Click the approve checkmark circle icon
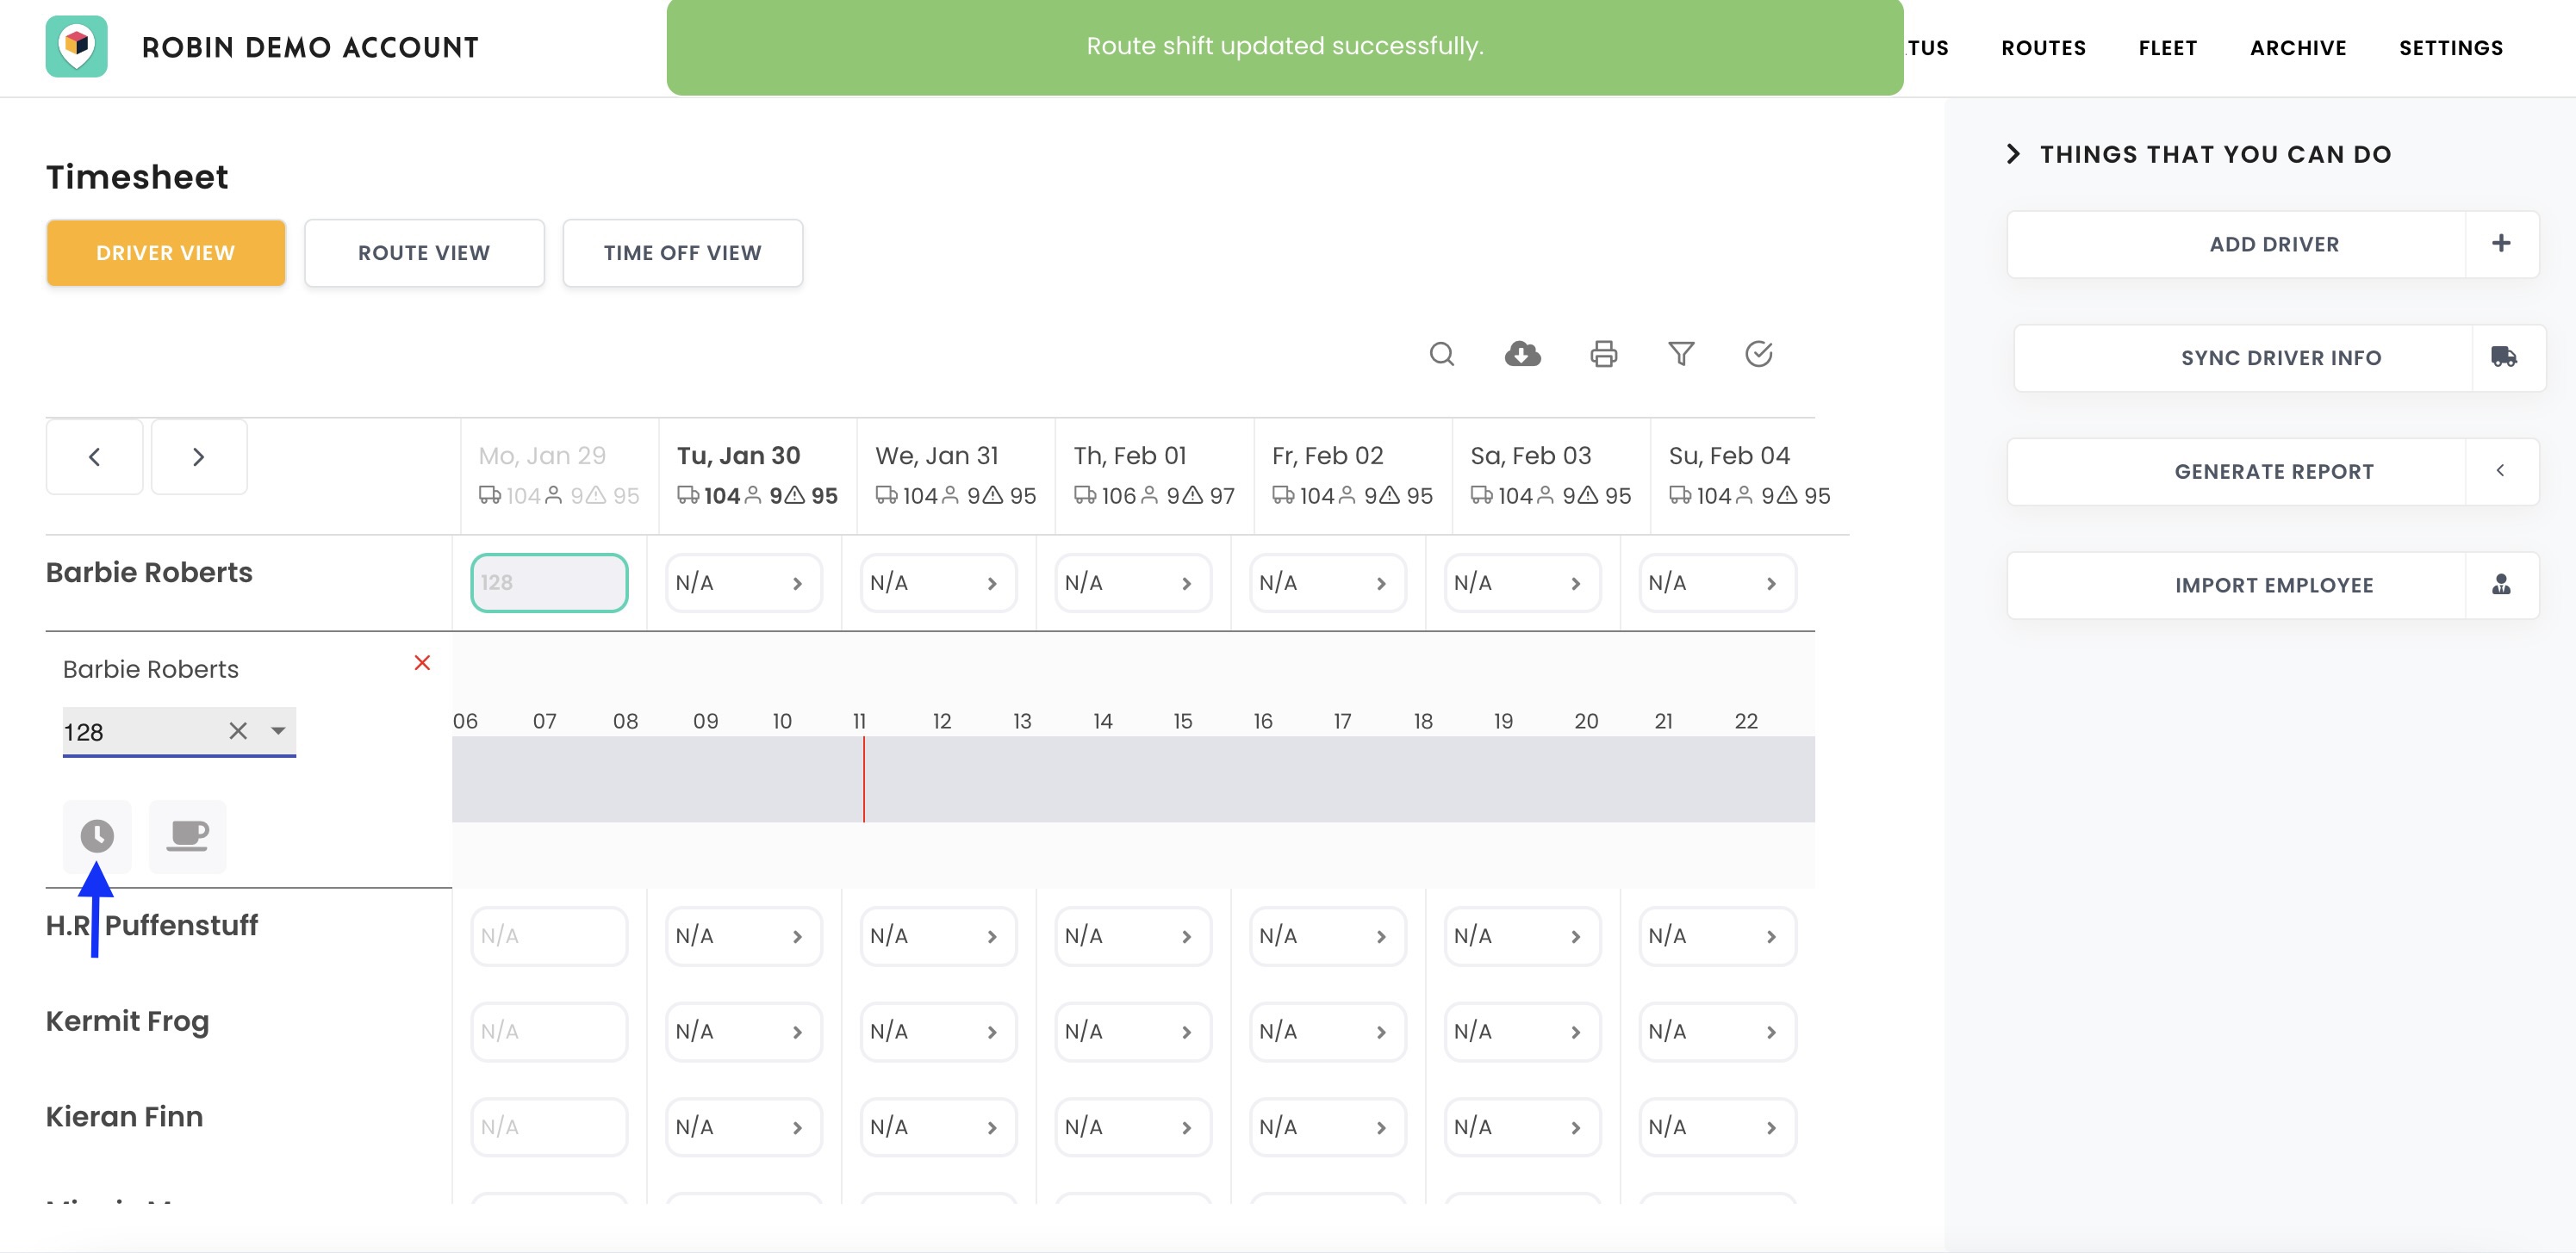 1760,354
